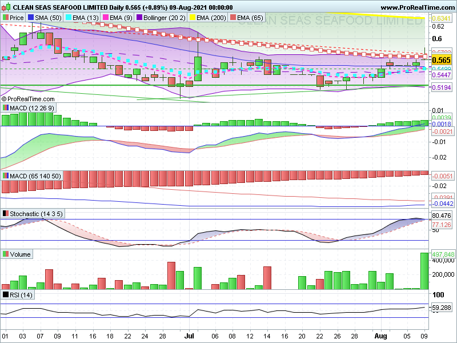Click the 11 date label on the axis
This screenshot has width=457, height=343.
(75, 336)
